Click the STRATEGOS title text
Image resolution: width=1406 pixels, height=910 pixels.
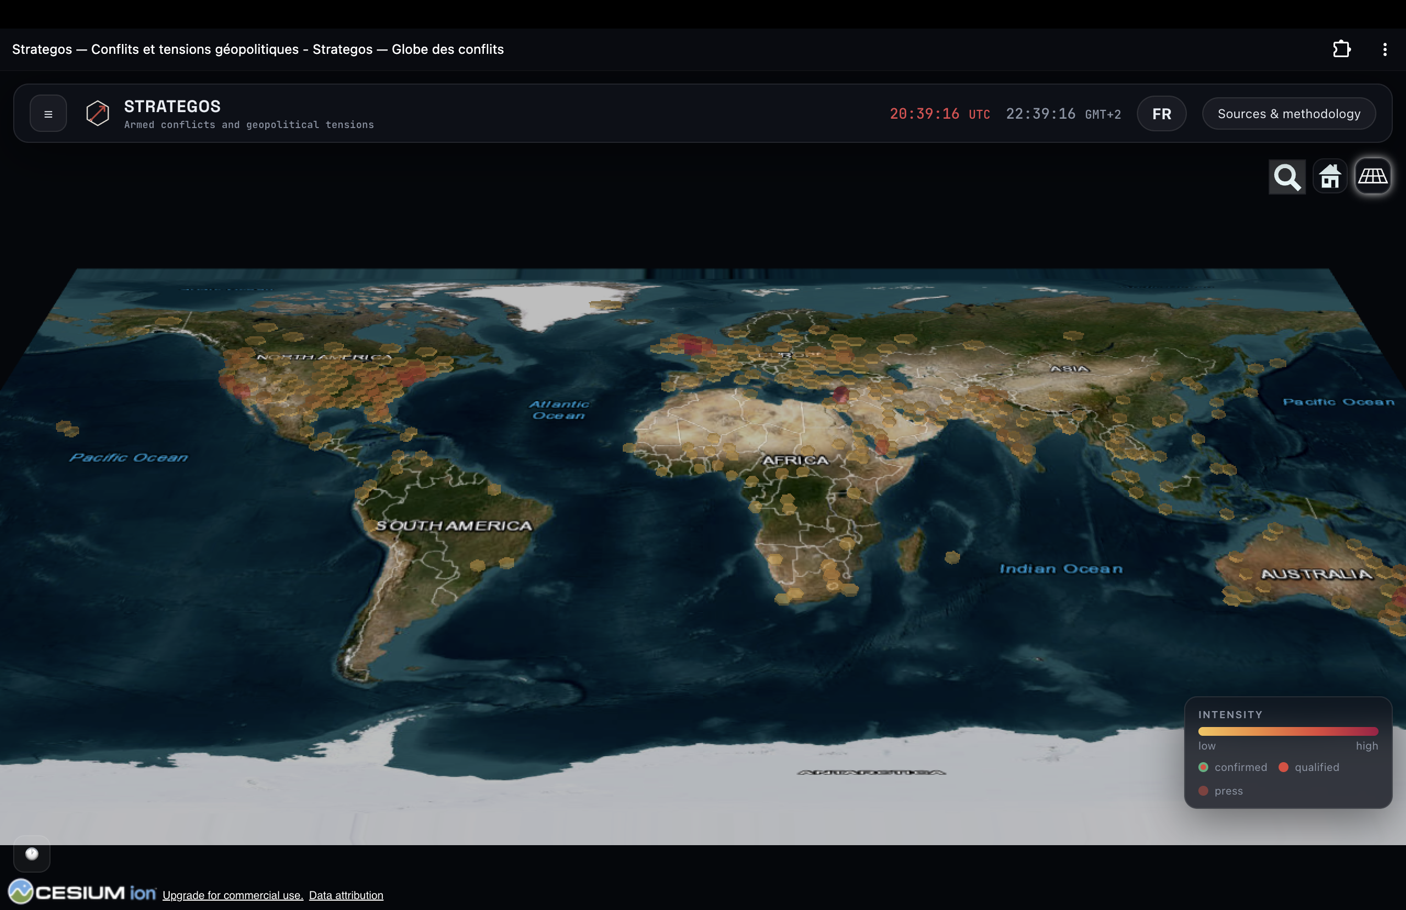pyautogui.click(x=172, y=107)
